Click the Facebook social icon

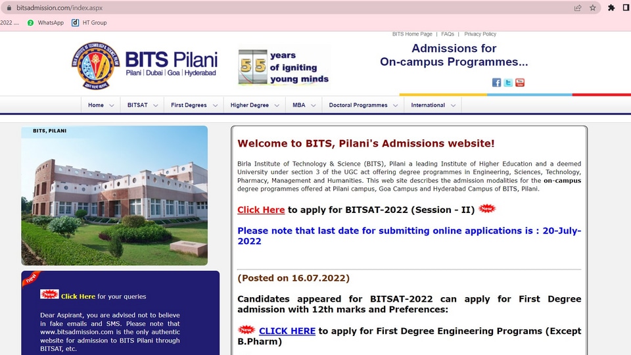(496, 83)
